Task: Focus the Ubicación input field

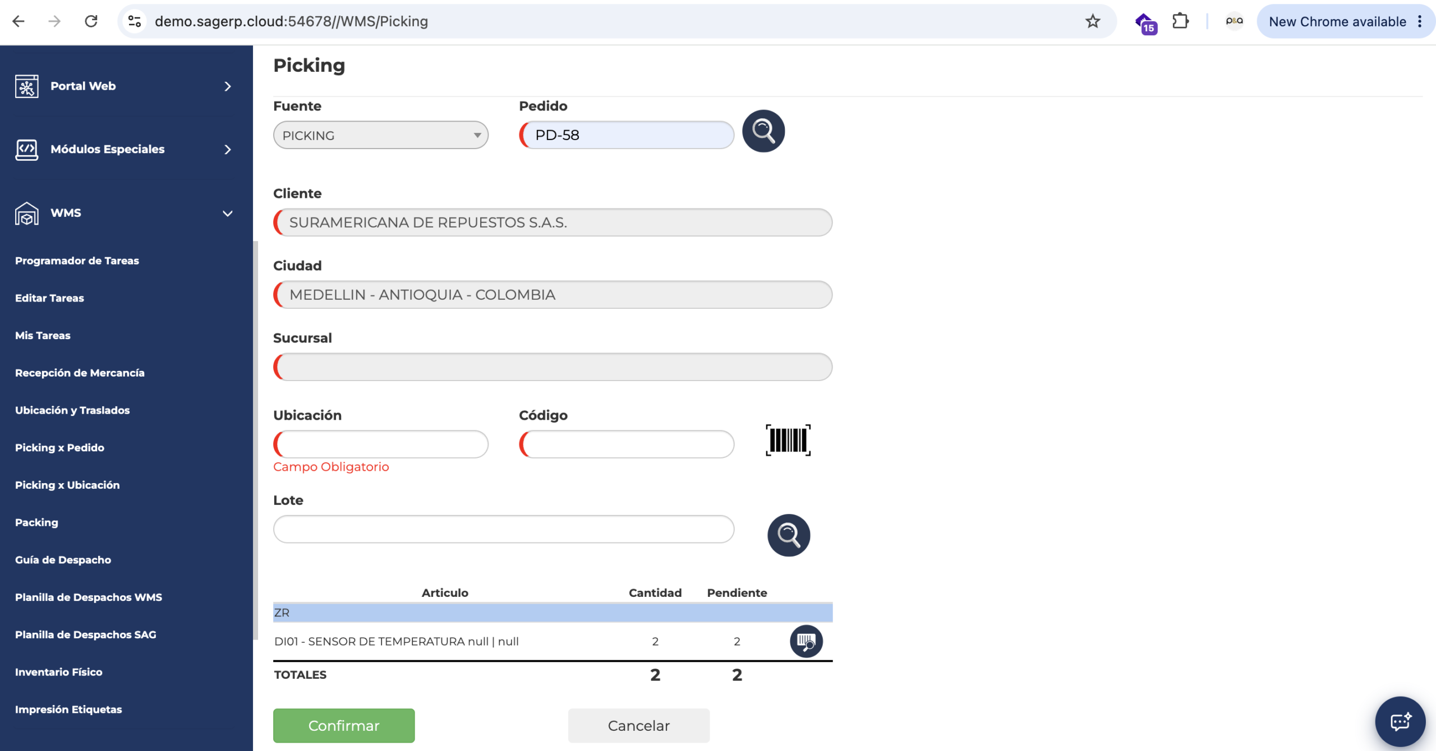Action: tap(381, 444)
